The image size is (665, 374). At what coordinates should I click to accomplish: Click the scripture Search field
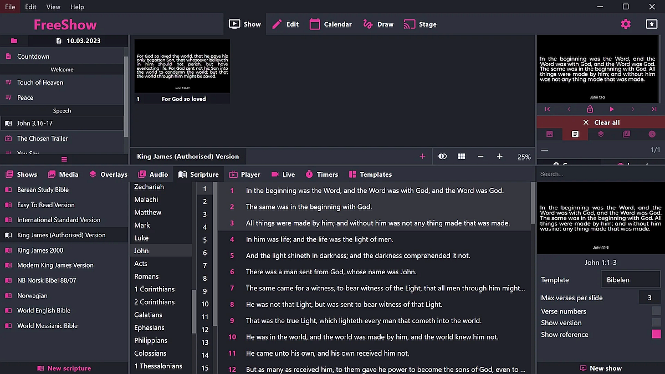601,173
